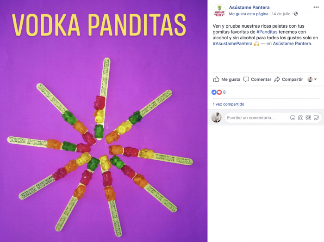Post a sticker in the comment
The image size is (324, 242).
click(x=316, y=118)
